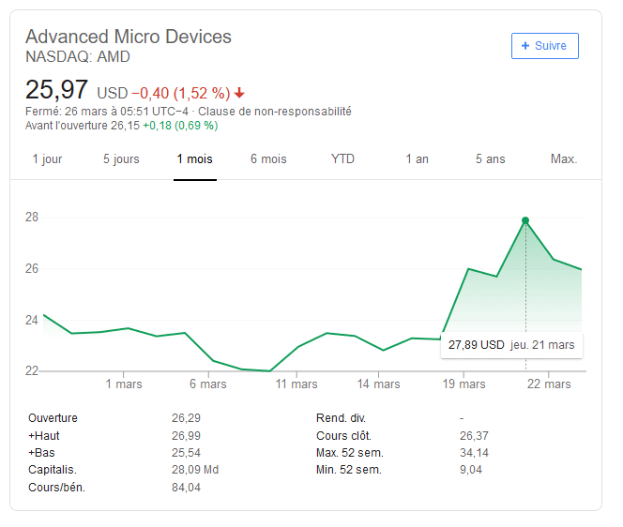The height and width of the screenshot is (527, 623).
Task: Click the Suivre follow button
Action: [x=545, y=46]
